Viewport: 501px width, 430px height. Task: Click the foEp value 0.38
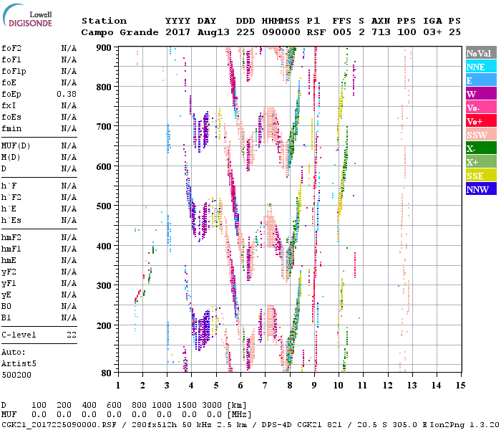(67, 94)
